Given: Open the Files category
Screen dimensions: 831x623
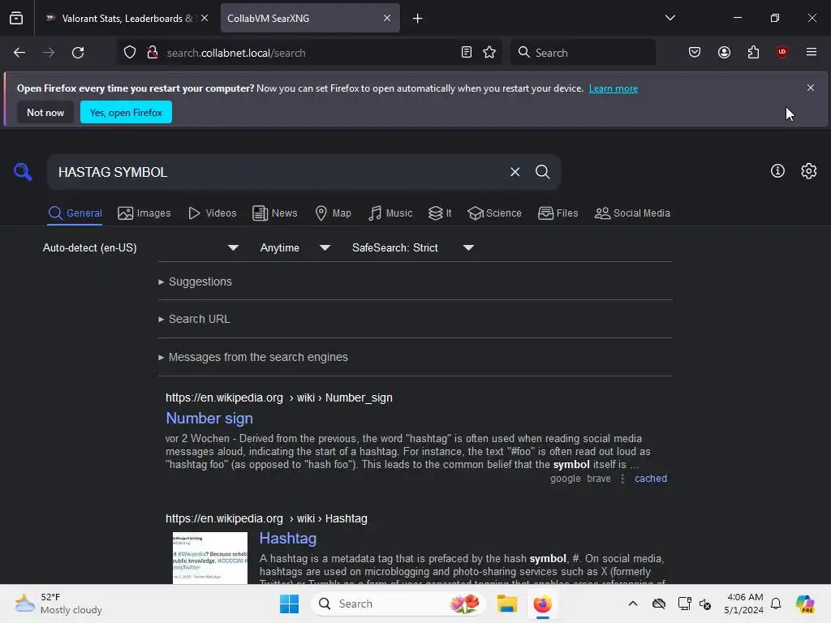Looking at the screenshot, I should [x=558, y=213].
